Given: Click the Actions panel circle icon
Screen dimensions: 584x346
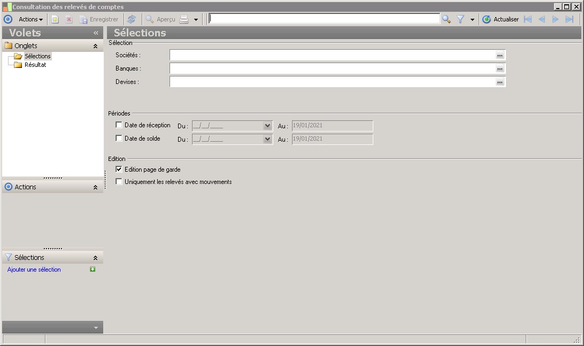Looking at the screenshot, I should [x=8, y=187].
